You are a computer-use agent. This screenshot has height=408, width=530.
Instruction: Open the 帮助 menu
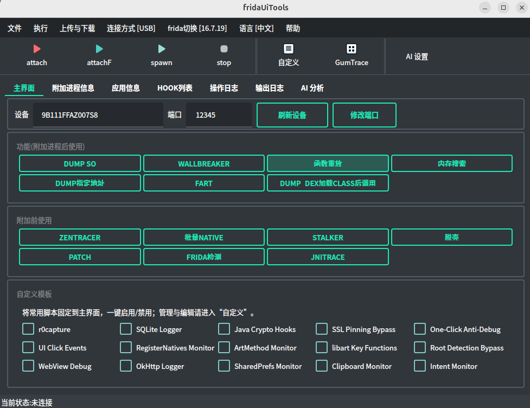click(293, 28)
